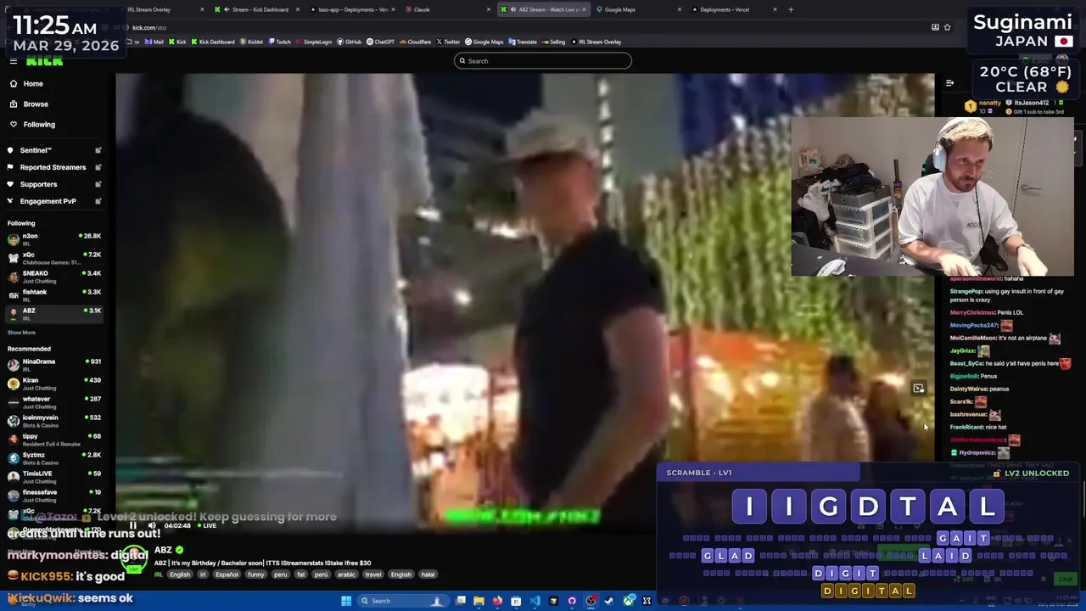The height and width of the screenshot is (611, 1086).
Task: Focus the Kick Search field
Action: (x=543, y=60)
